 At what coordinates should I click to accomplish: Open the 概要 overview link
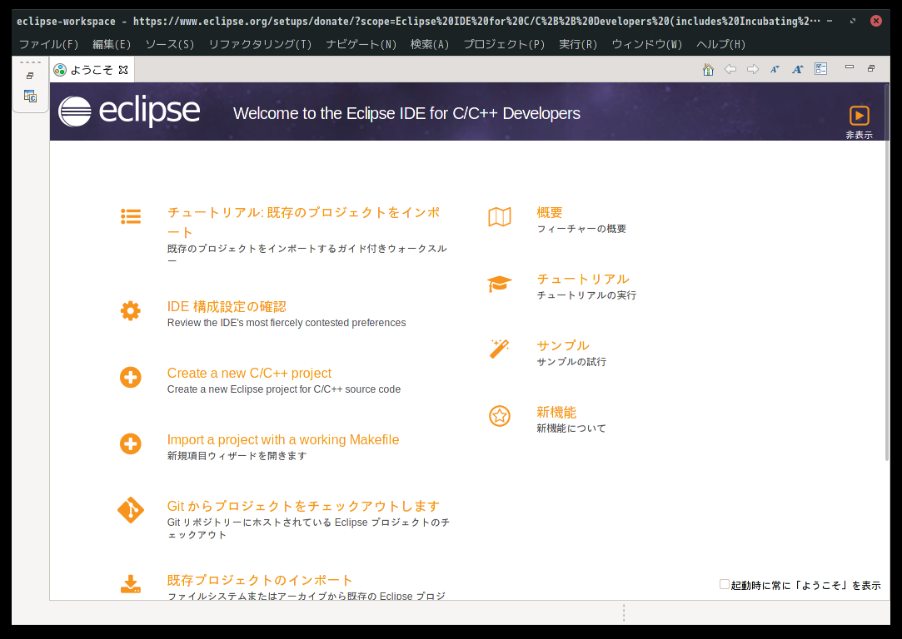pyautogui.click(x=550, y=213)
